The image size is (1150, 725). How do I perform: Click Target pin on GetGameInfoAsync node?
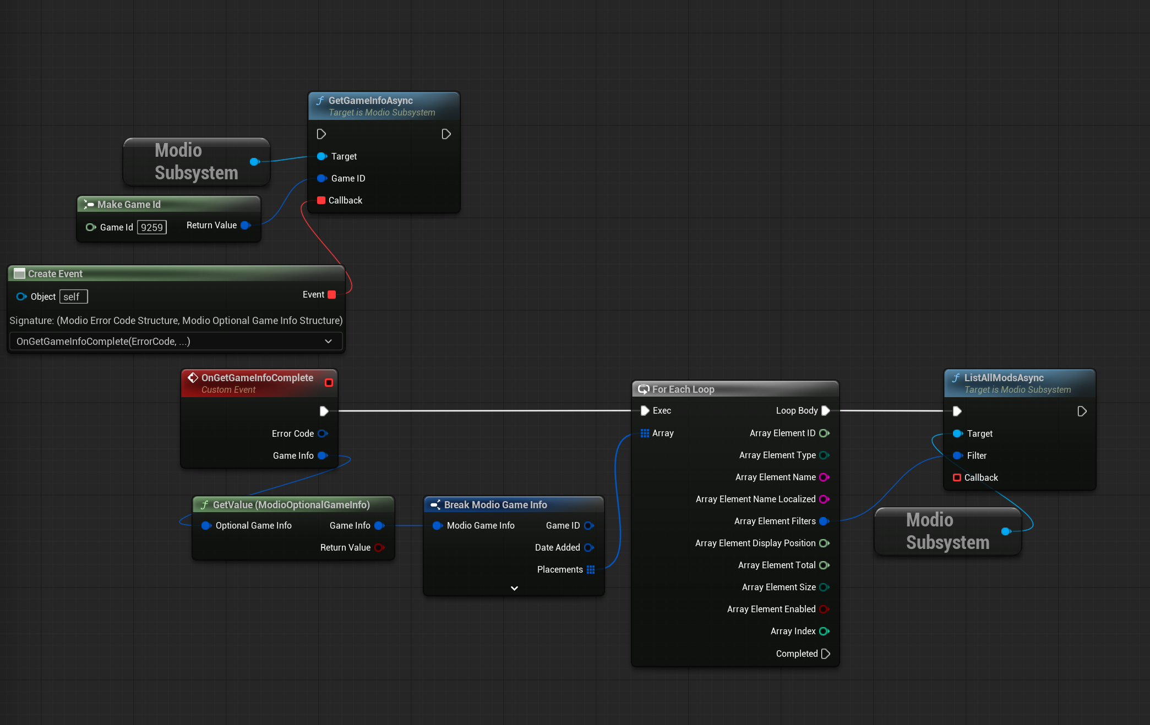tap(322, 156)
